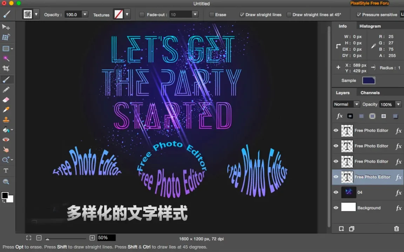Hide the Background layer
The height and width of the screenshot is (252, 404).
(x=336, y=208)
